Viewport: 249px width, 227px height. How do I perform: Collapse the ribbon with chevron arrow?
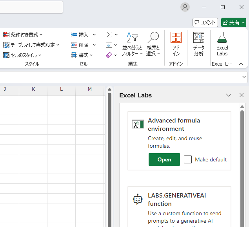(x=241, y=64)
